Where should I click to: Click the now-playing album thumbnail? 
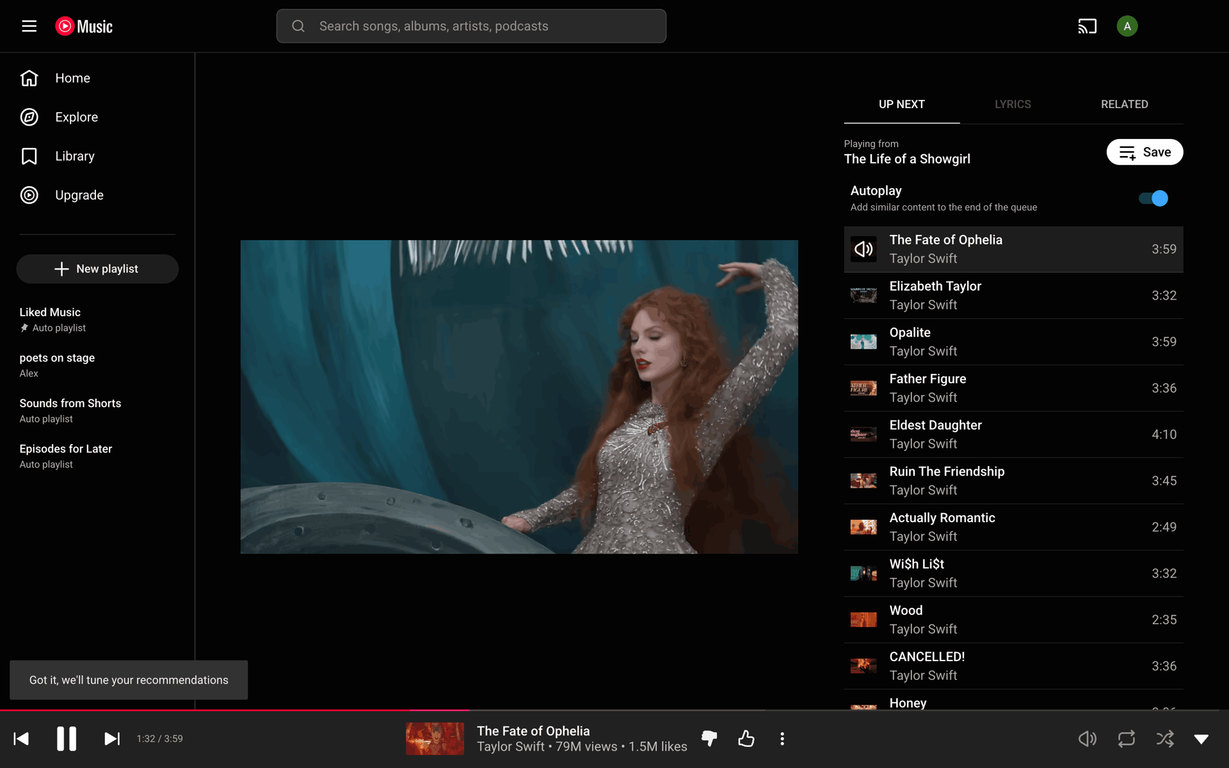click(x=435, y=739)
